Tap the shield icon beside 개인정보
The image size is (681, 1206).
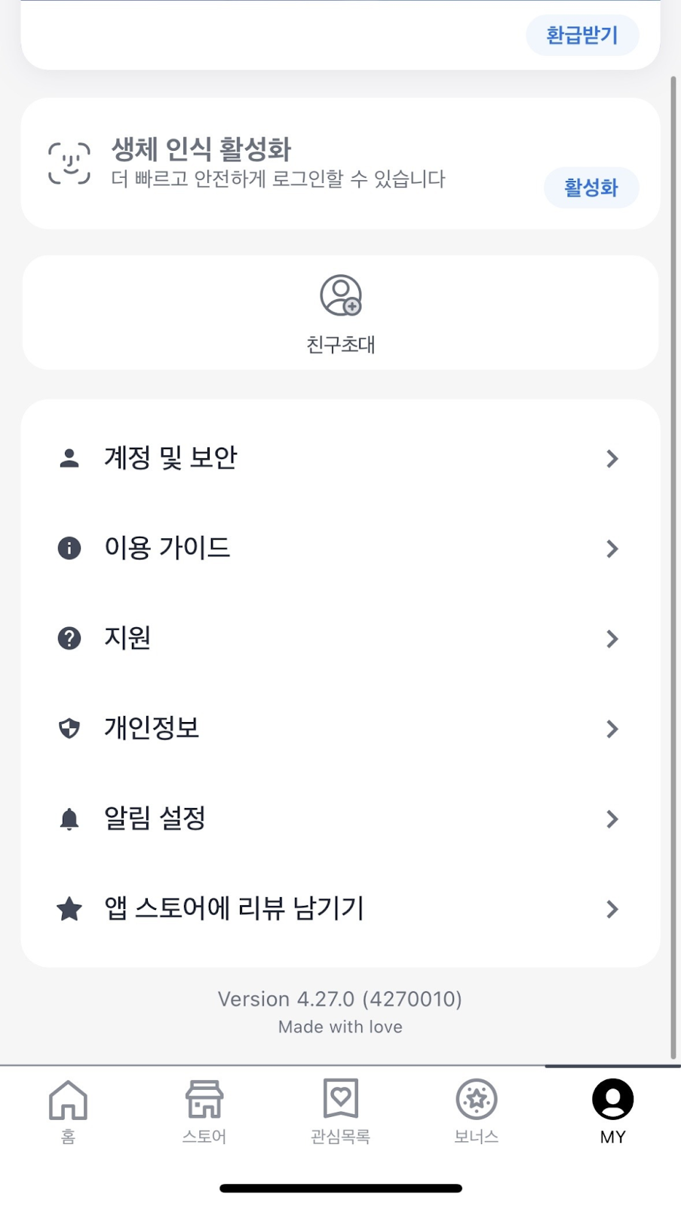click(69, 729)
